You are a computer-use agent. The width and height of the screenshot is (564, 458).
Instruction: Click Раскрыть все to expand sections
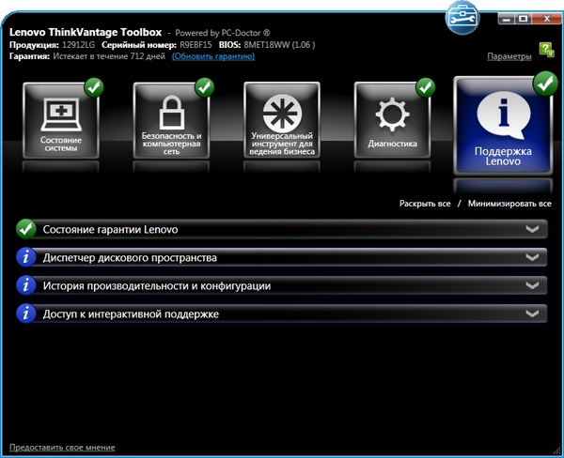425,203
